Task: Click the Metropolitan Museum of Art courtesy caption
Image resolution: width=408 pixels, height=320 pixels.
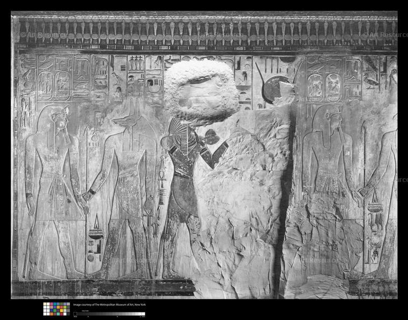Action: point(109,304)
